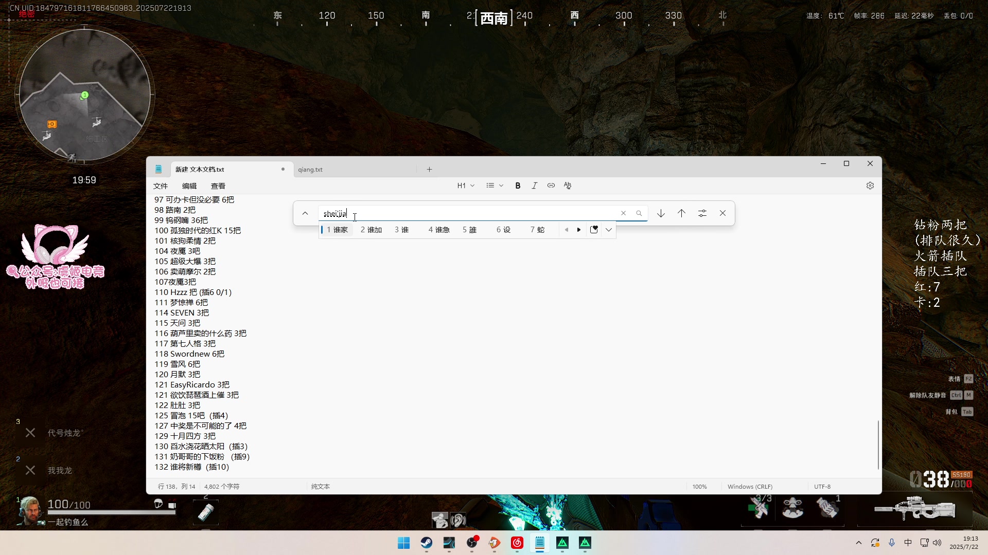Click the volume tray icon
The height and width of the screenshot is (555, 988).
point(937,543)
